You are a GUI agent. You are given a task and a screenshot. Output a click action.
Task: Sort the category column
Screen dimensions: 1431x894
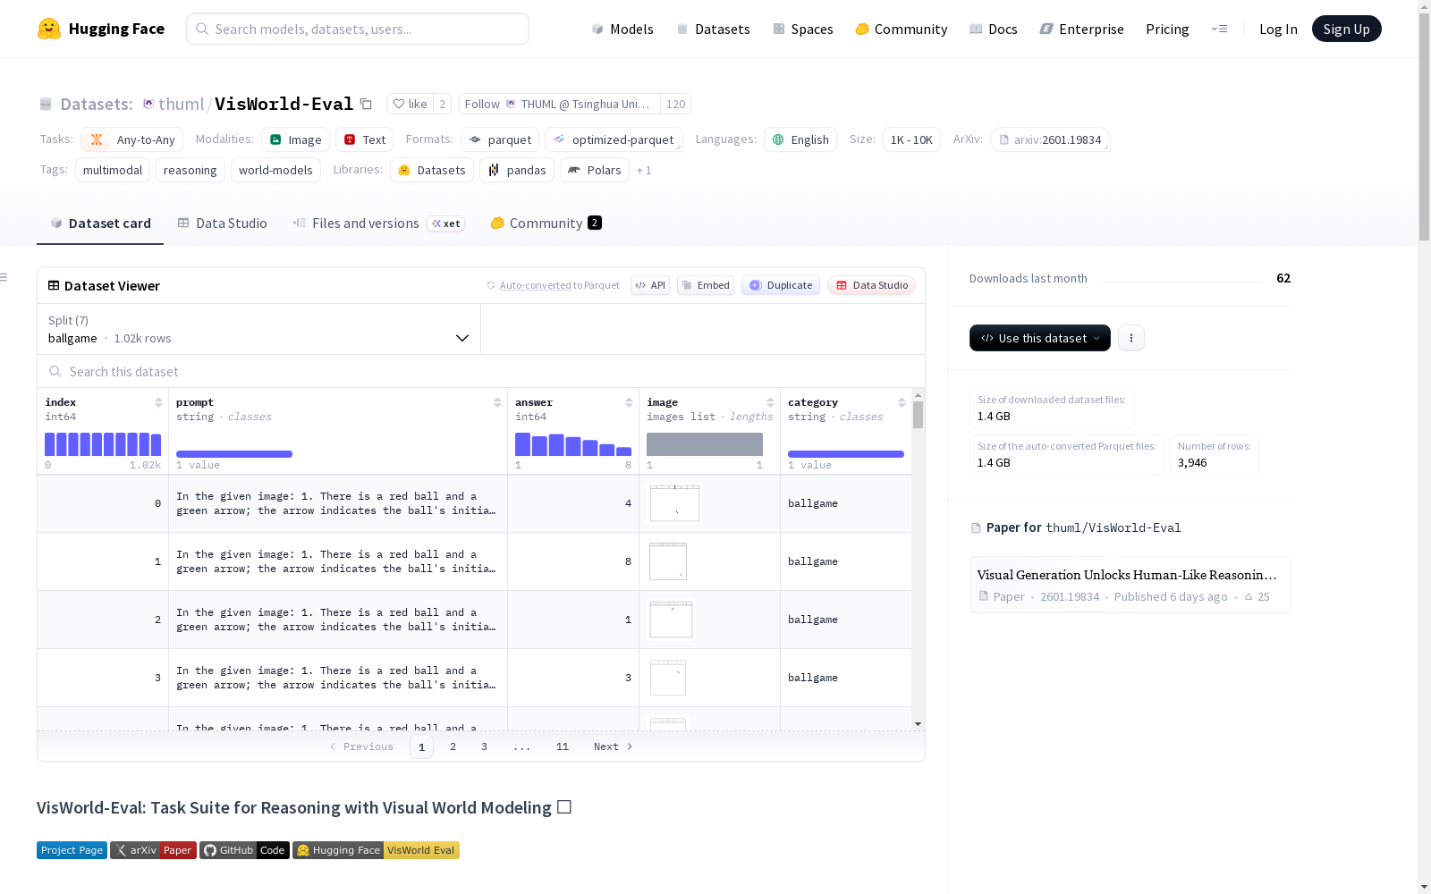click(902, 402)
